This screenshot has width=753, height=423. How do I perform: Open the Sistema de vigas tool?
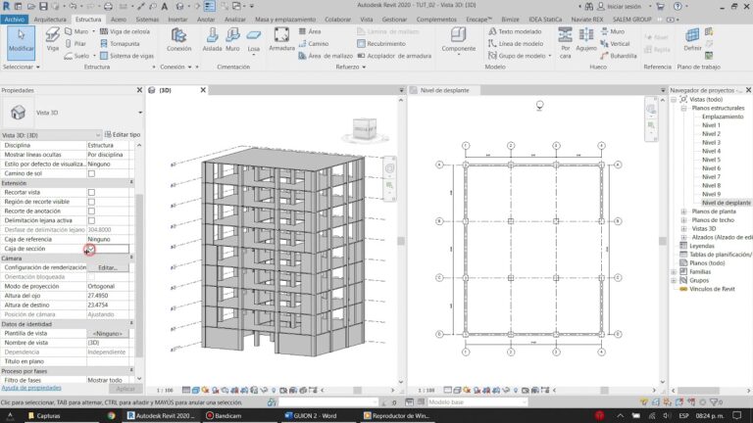coord(127,56)
